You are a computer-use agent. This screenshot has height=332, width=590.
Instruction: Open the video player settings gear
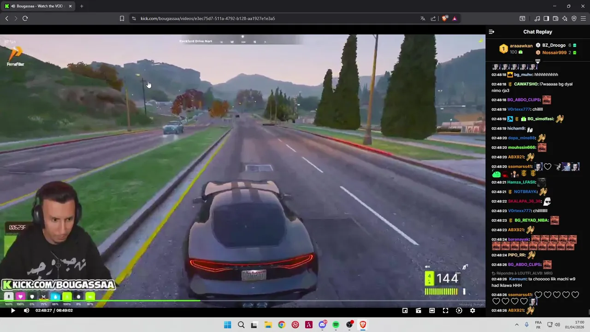(x=472, y=311)
